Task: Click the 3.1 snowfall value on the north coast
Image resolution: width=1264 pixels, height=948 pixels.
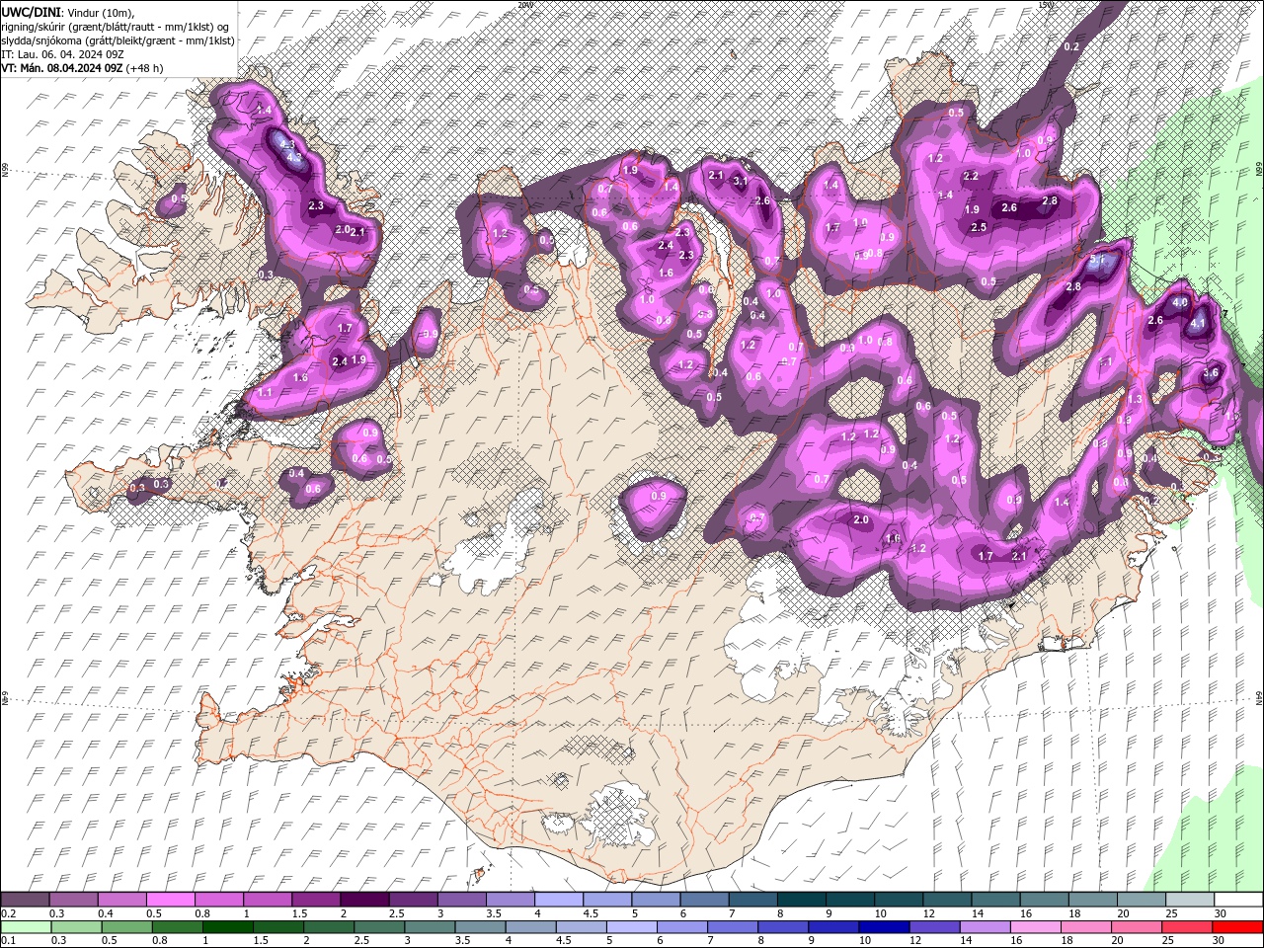Action: point(740,181)
